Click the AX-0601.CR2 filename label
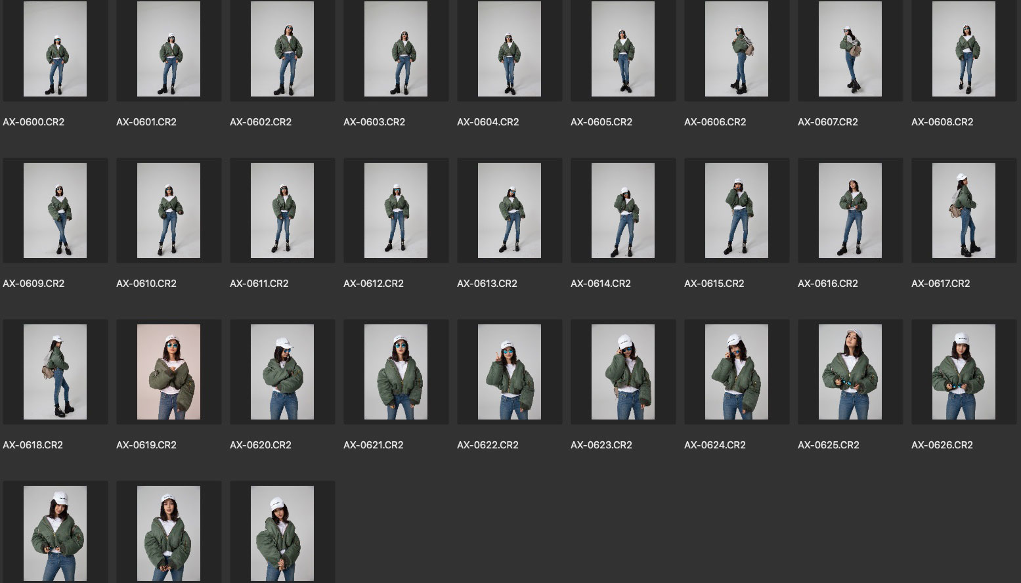This screenshot has height=583, width=1021. [146, 122]
